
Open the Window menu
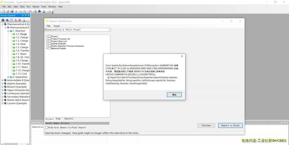coord(52,7)
